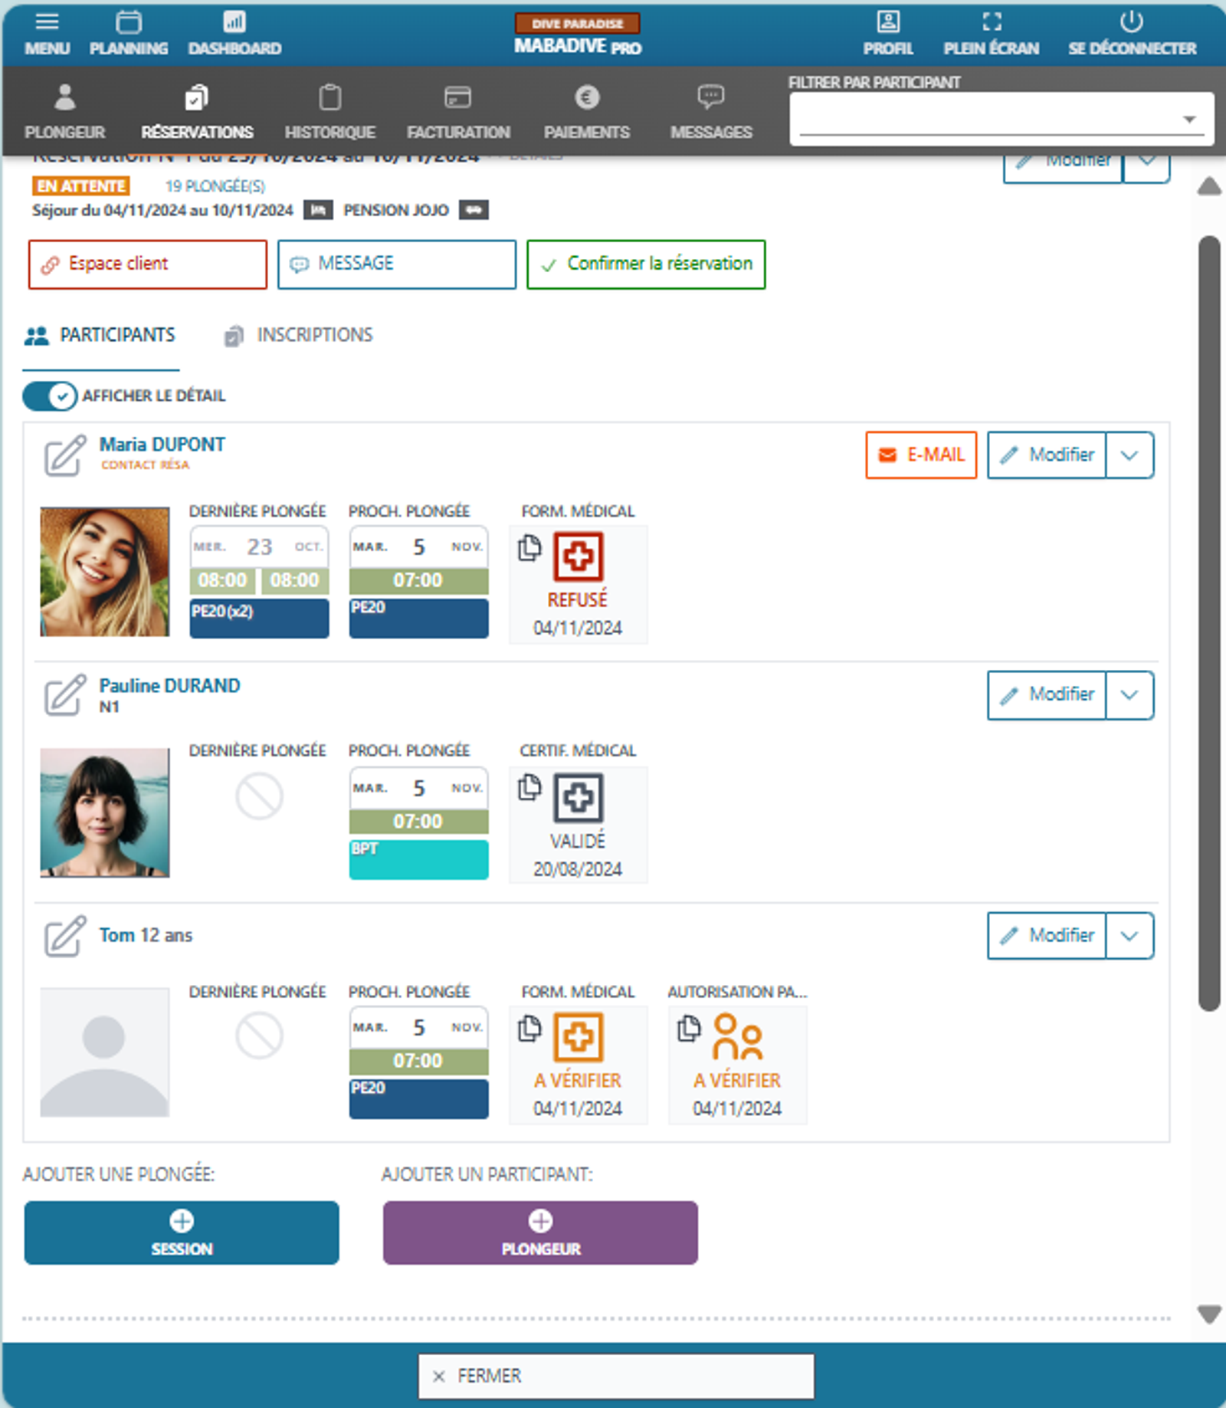
Task: Add a dive with the Session button
Action: [182, 1232]
